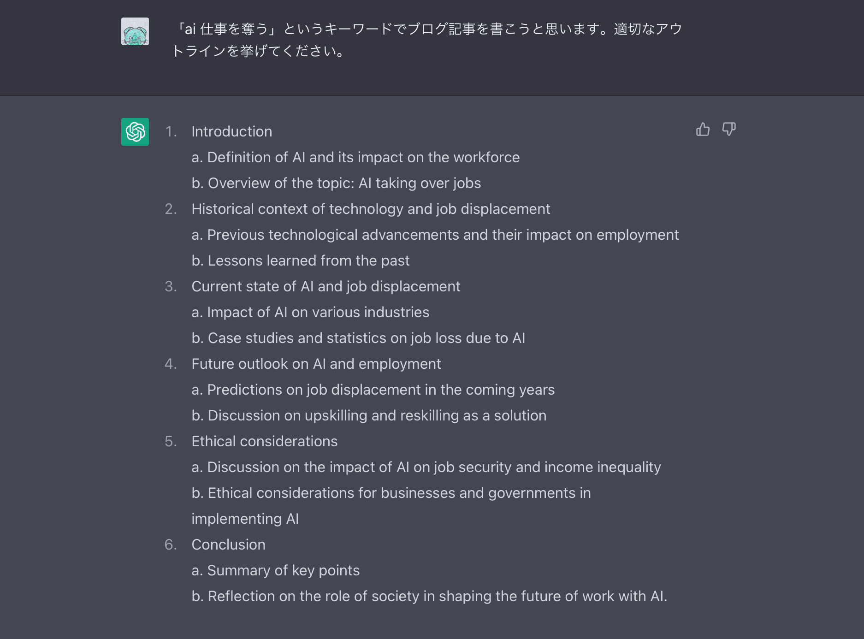Select 'Case studies and statistics on job loss'
Screen dimensions: 864x639
tap(359, 338)
